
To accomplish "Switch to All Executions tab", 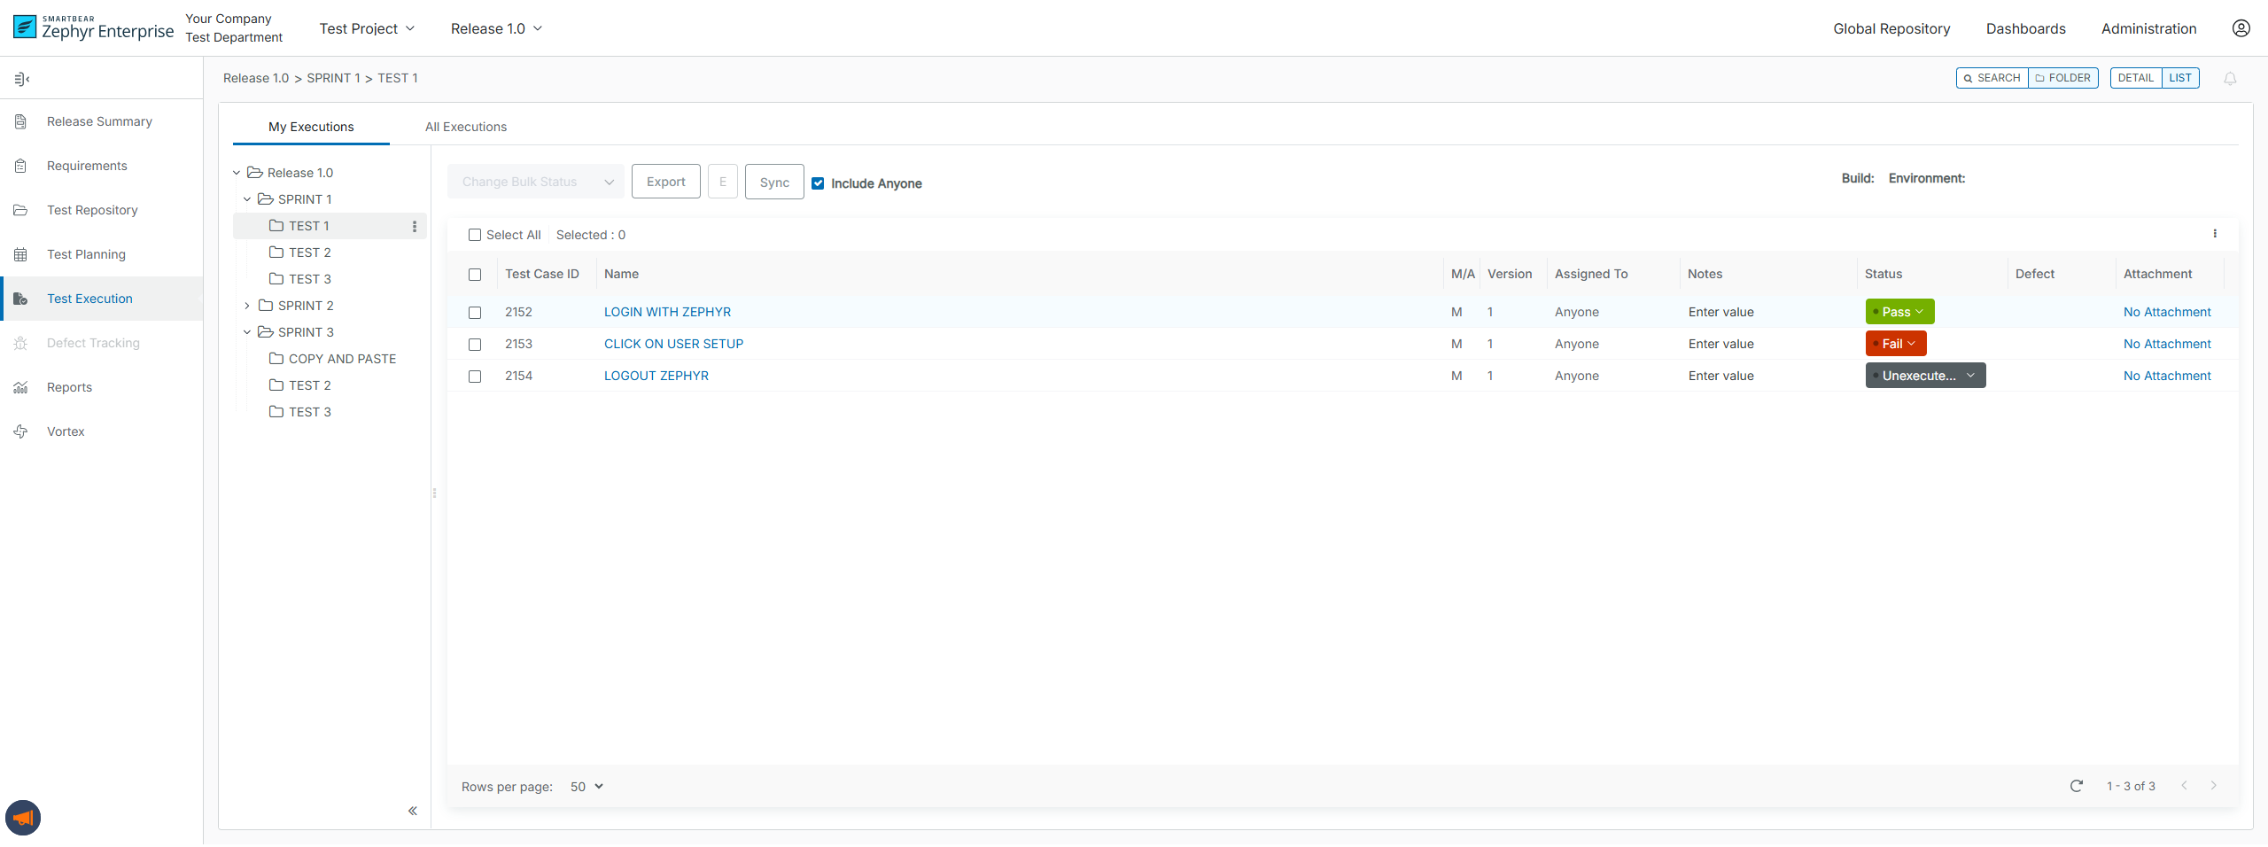I will (x=466, y=127).
